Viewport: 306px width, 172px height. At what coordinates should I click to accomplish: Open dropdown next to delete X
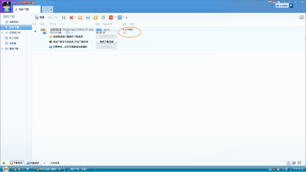[x=75, y=18]
